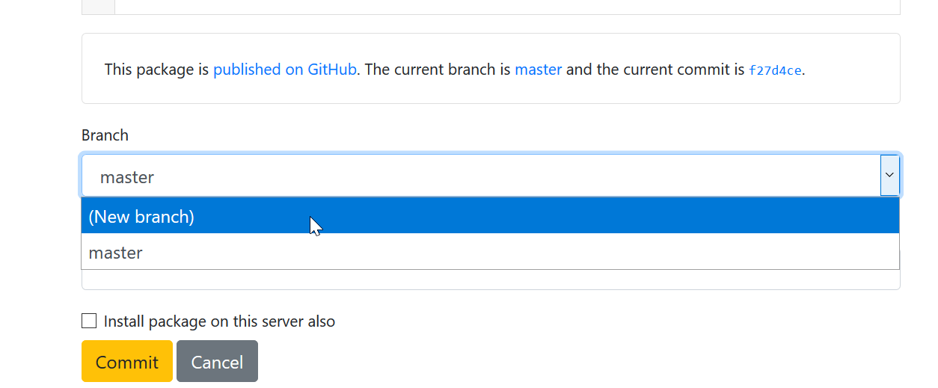Click the yellow Commit button
938x388 pixels.
click(x=127, y=362)
